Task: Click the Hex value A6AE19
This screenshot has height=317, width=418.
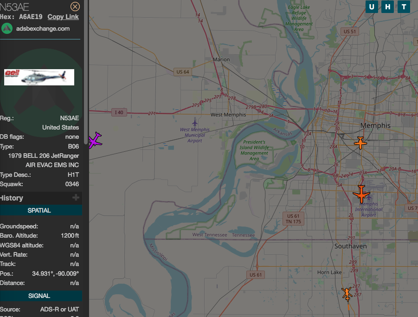Action: [31, 17]
